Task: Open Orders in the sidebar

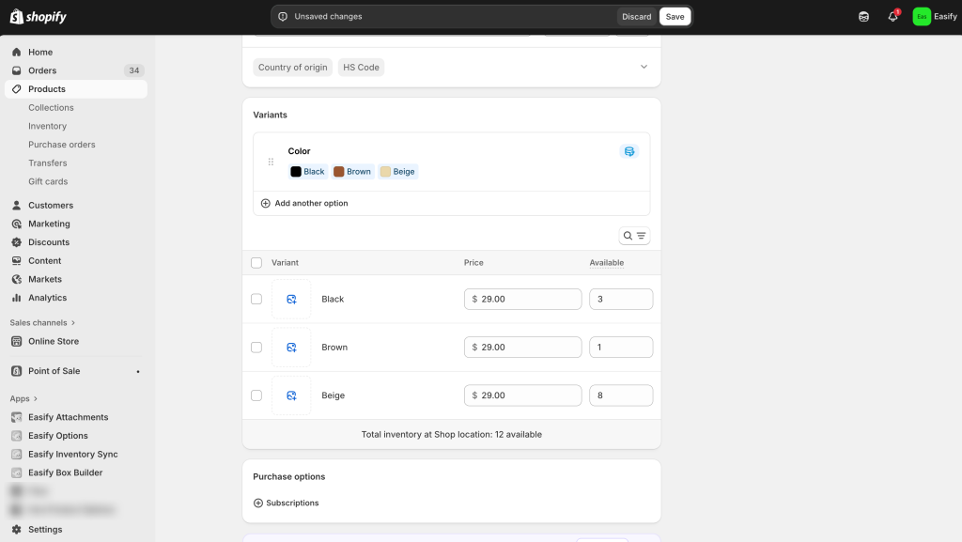Action: point(42,70)
